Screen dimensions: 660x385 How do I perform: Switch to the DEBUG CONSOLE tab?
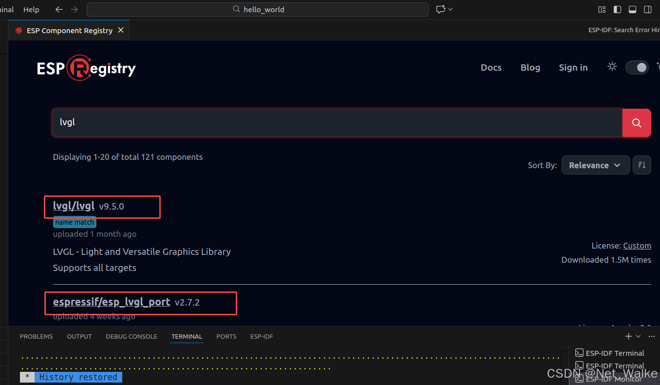coord(132,336)
